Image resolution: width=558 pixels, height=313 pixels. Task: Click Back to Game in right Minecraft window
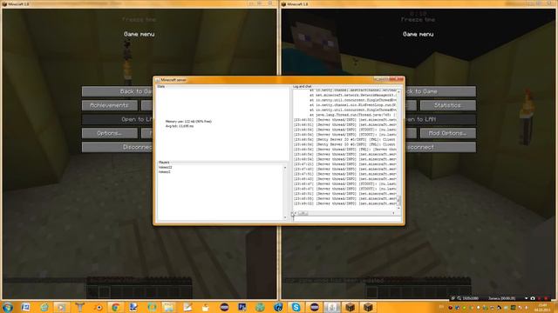point(440,91)
